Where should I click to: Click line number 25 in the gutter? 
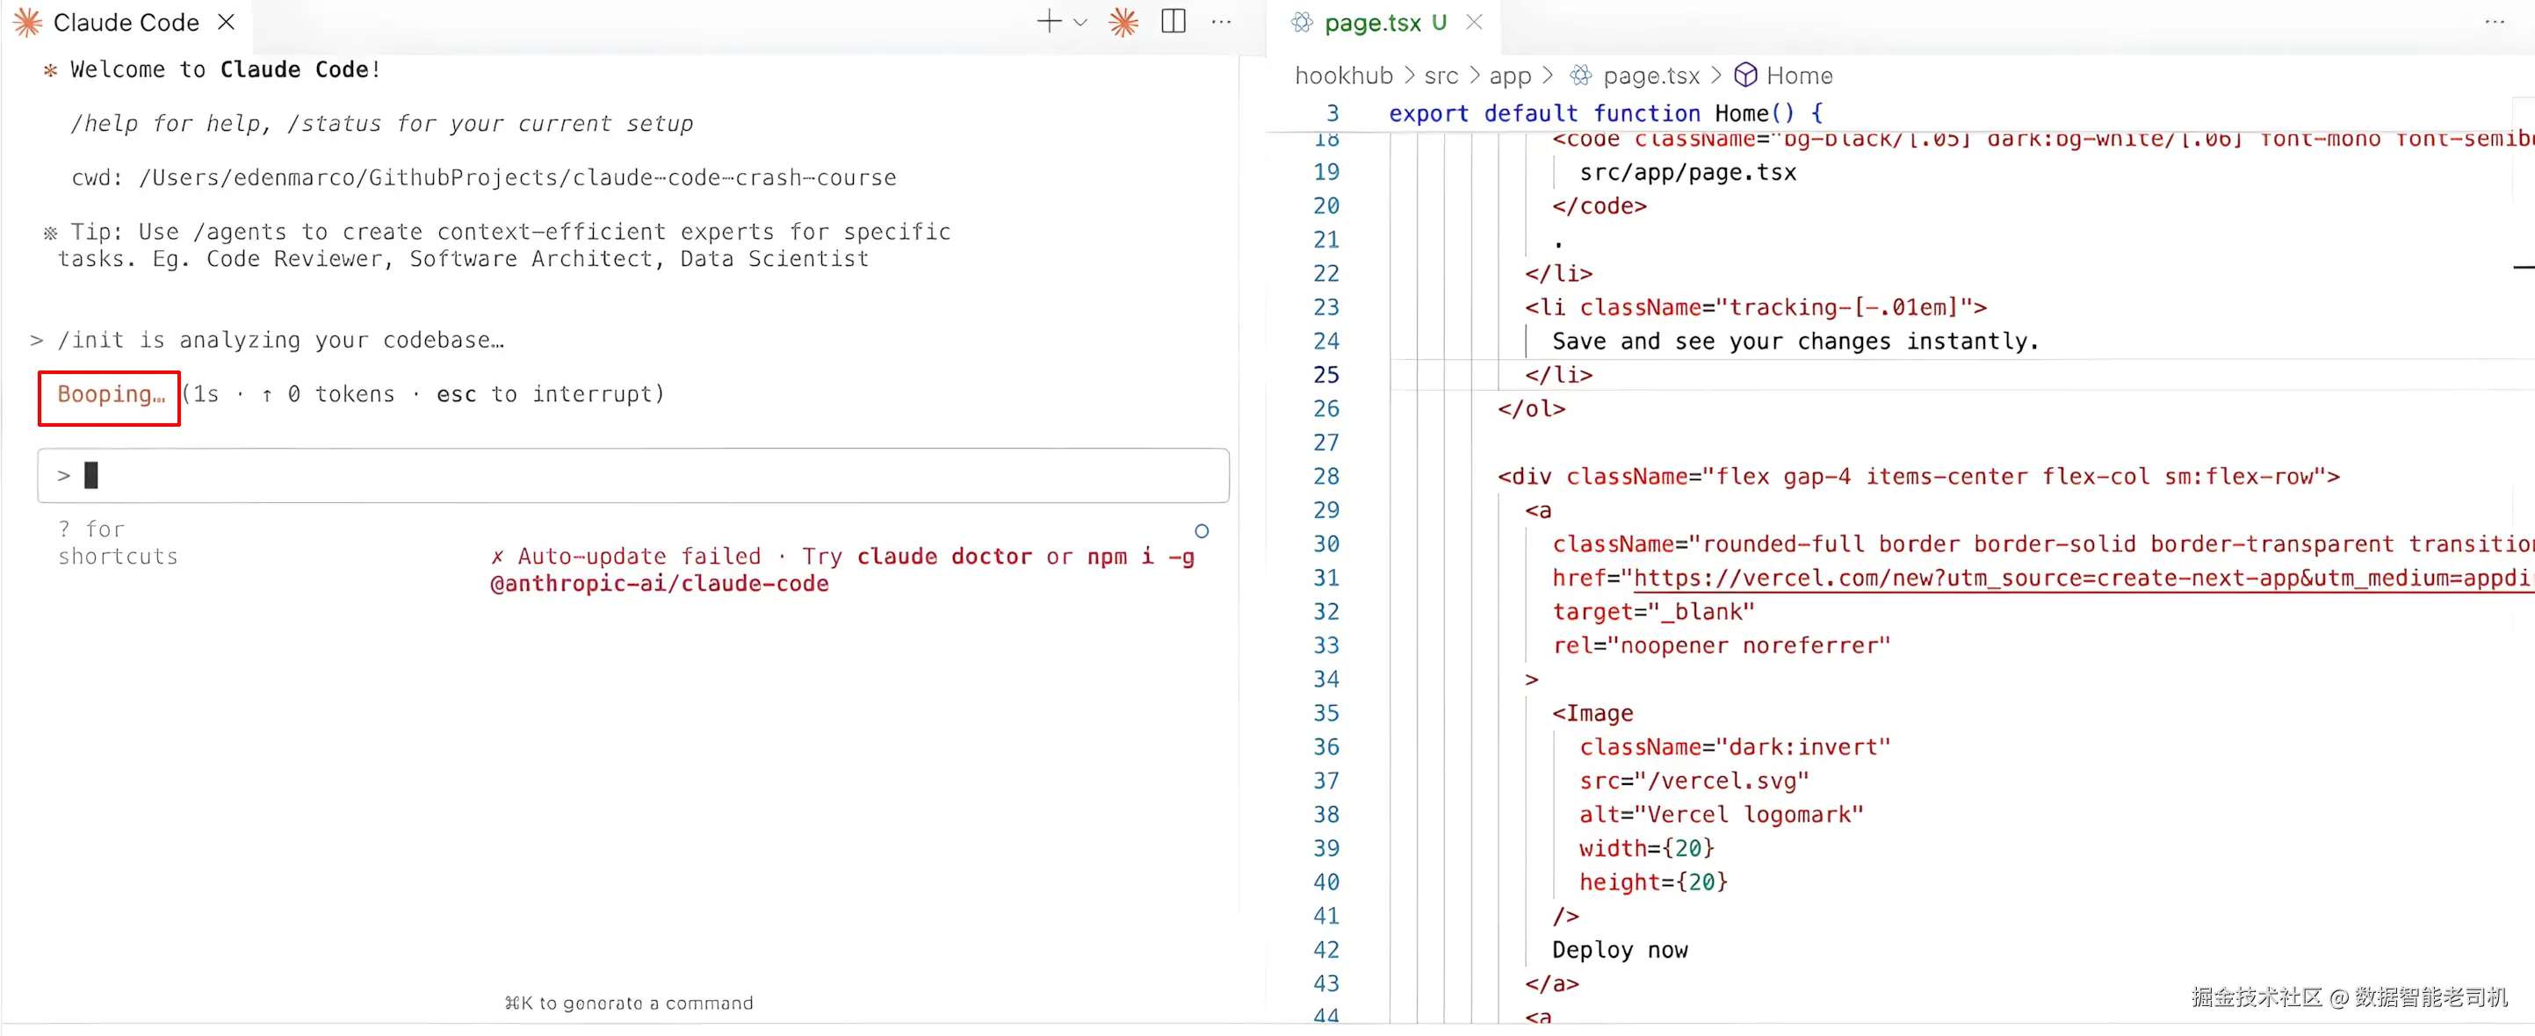1325,375
